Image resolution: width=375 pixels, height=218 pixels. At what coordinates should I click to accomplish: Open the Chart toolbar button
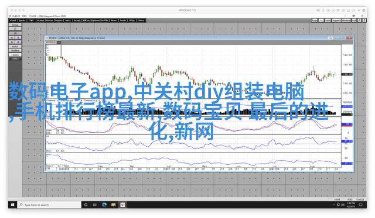[13, 20]
